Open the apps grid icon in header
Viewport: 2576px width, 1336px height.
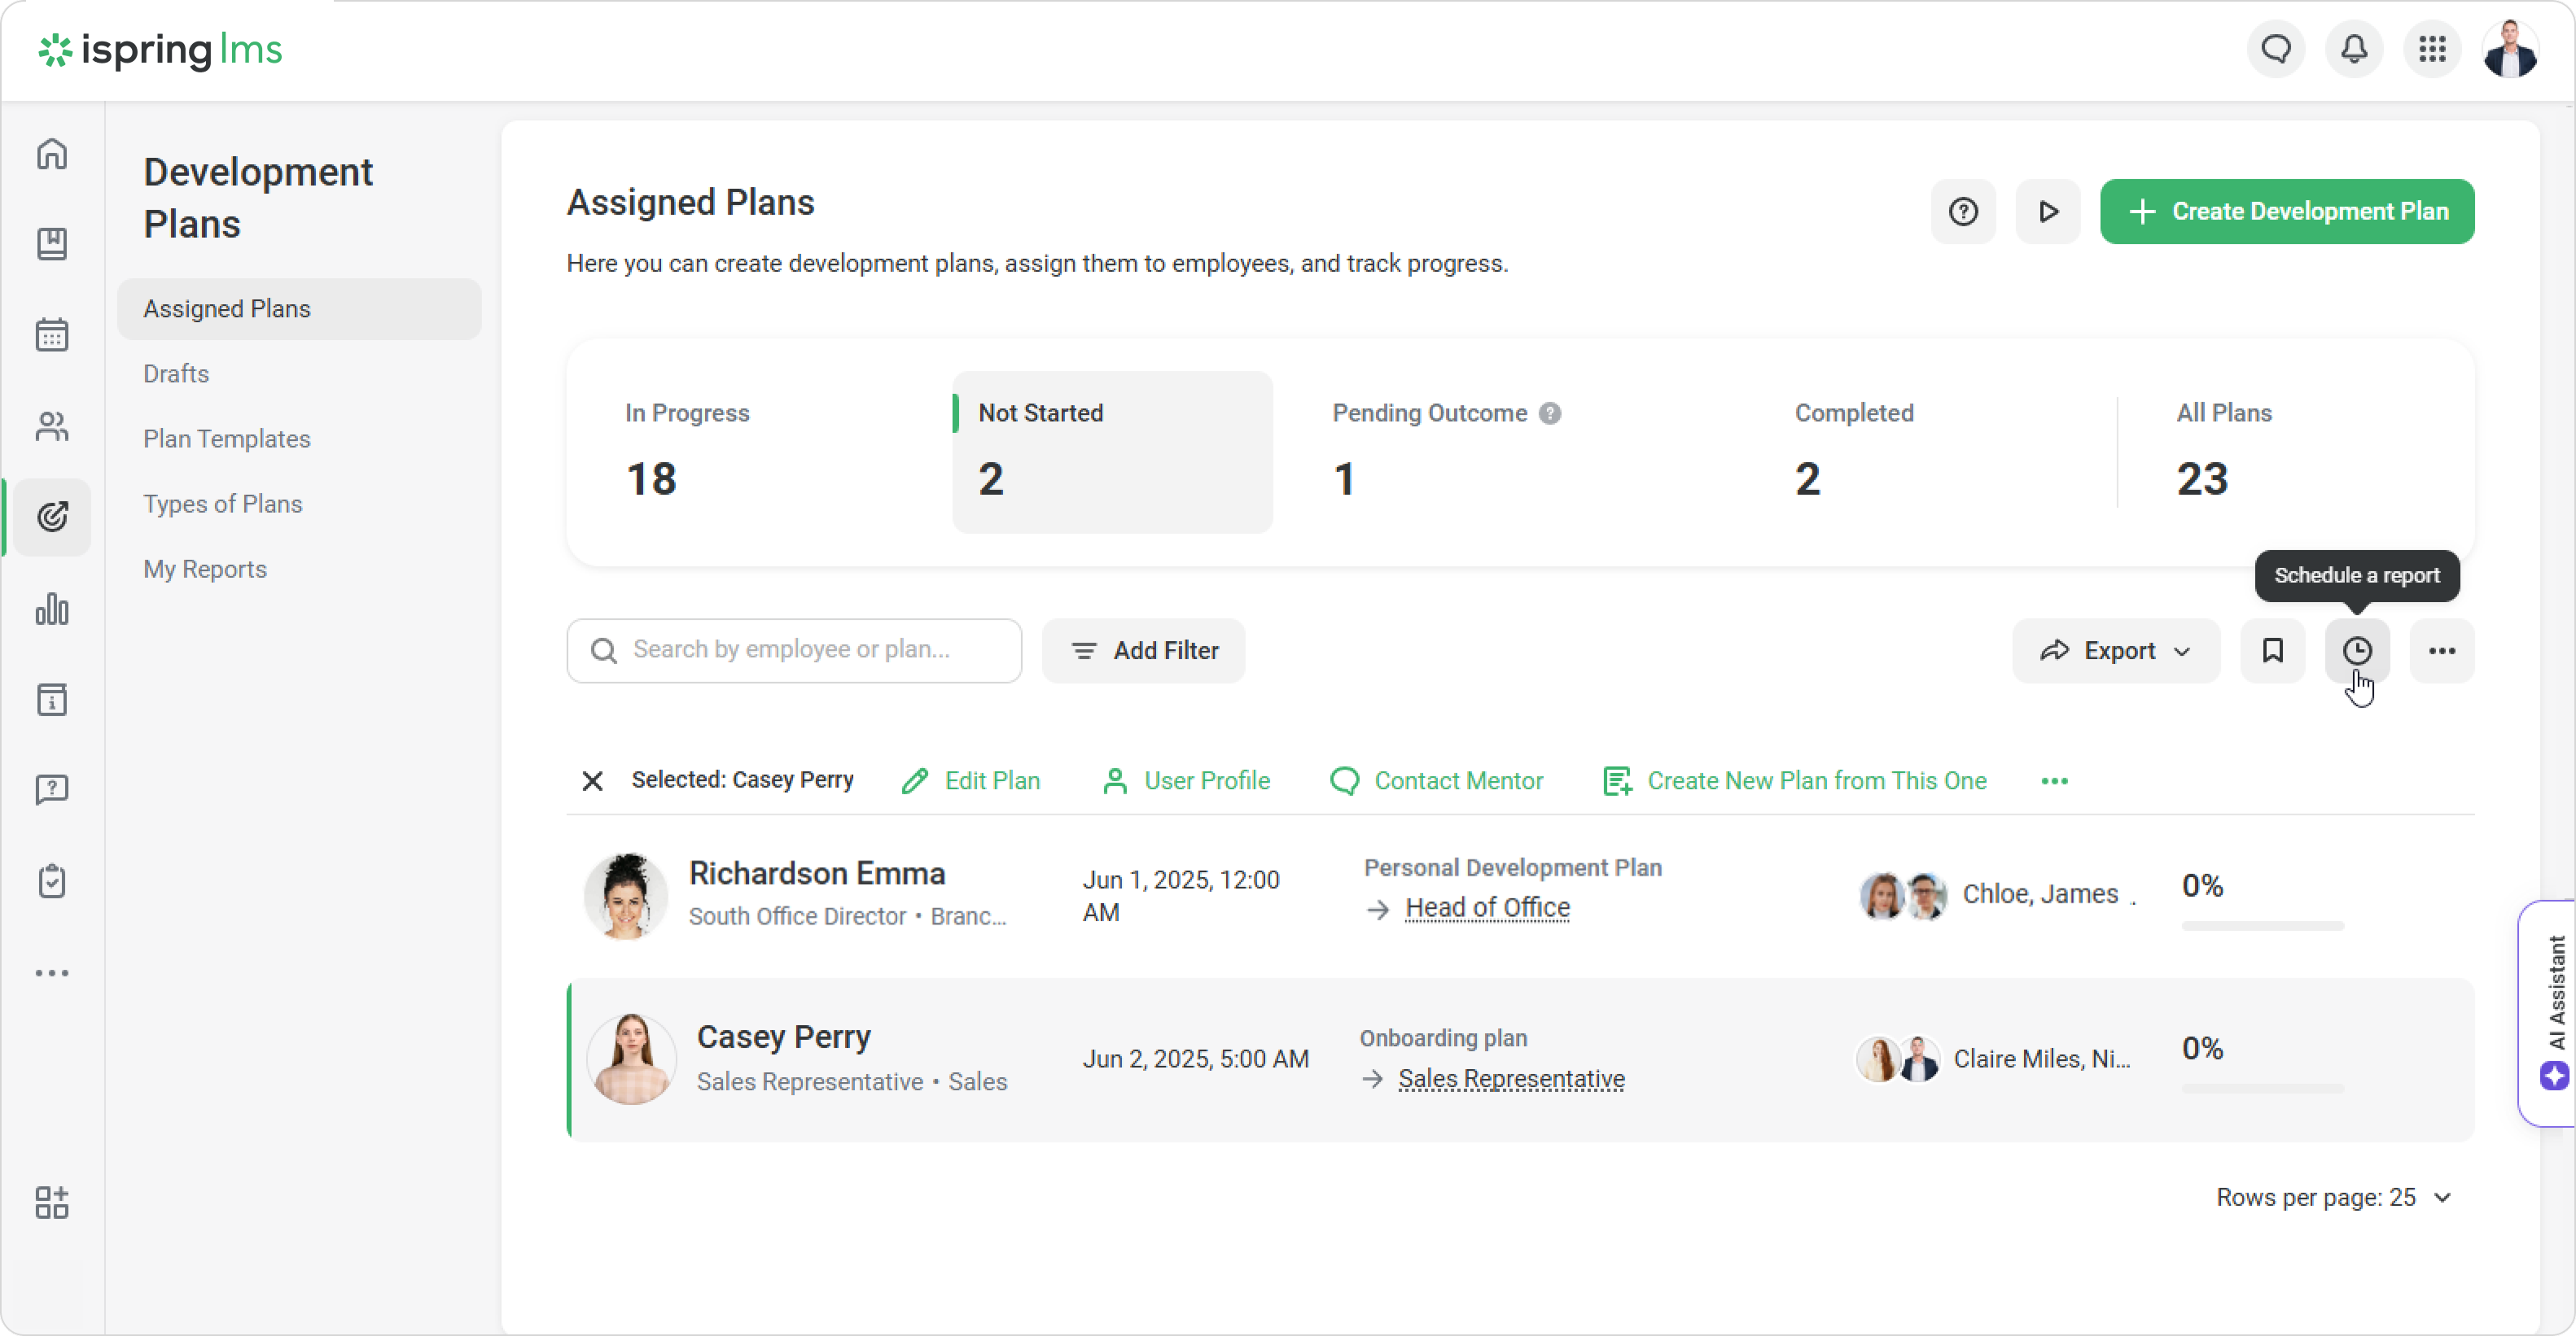point(2432,49)
